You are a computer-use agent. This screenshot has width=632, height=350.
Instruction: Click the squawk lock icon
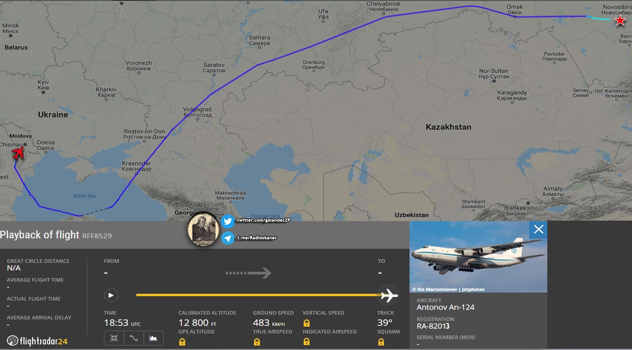(x=381, y=342)
